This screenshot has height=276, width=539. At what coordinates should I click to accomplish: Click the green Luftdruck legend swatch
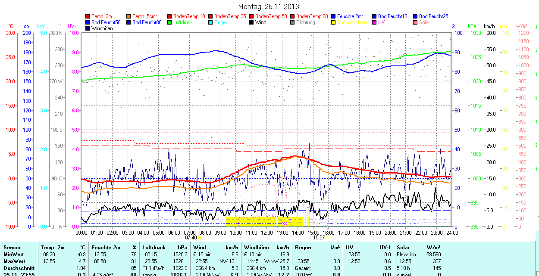[x=169, y=22]
